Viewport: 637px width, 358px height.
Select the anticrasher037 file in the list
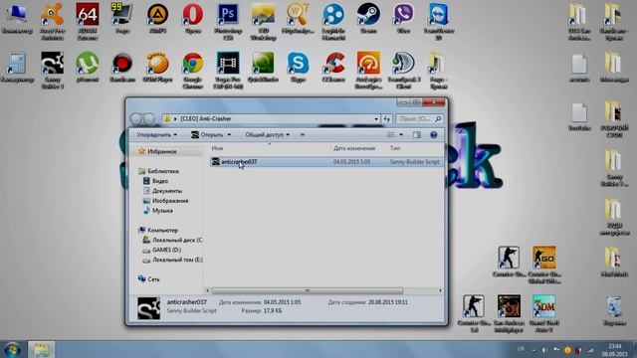tap(326, 162)
